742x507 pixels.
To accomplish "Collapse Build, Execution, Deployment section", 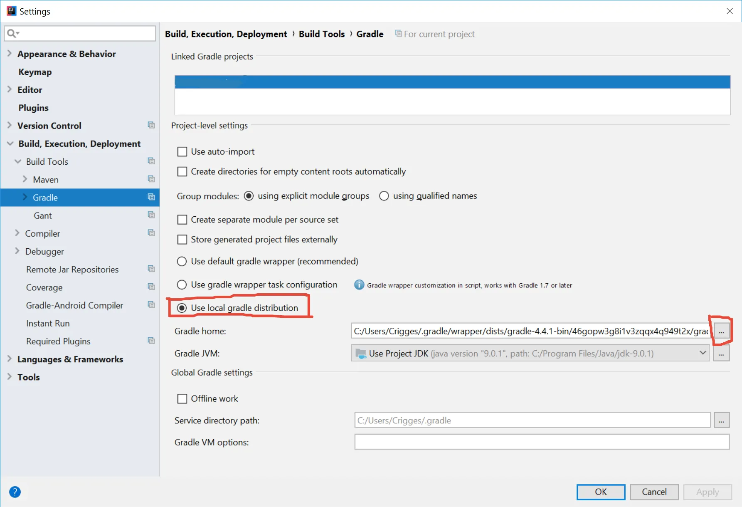I will coord(10,143).
